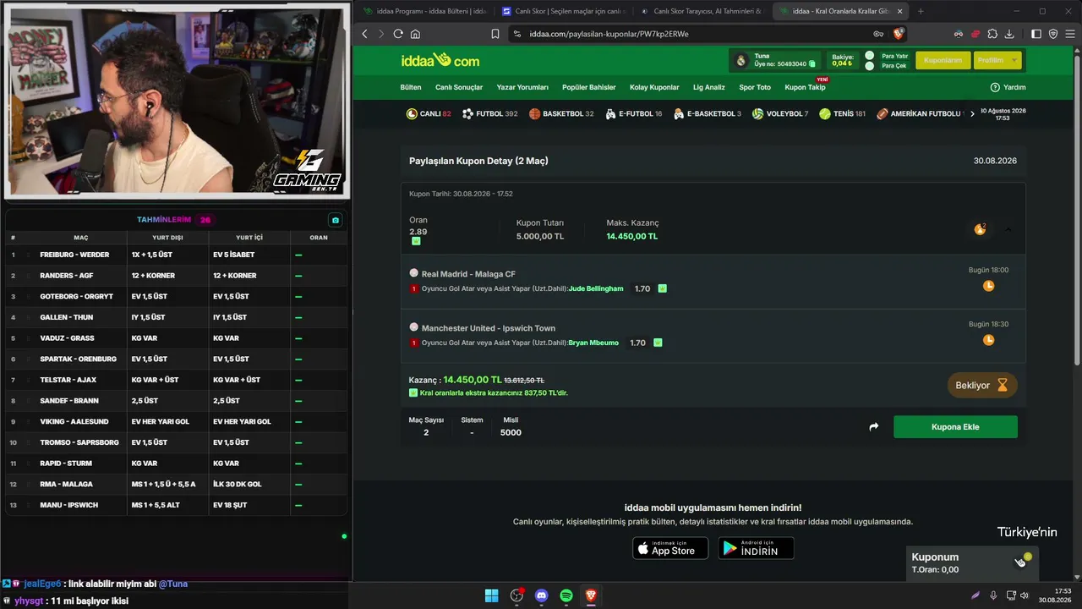Open Spor Toto menu item
This screenshot has width=1082, height=609.
[x=755, y=87]
